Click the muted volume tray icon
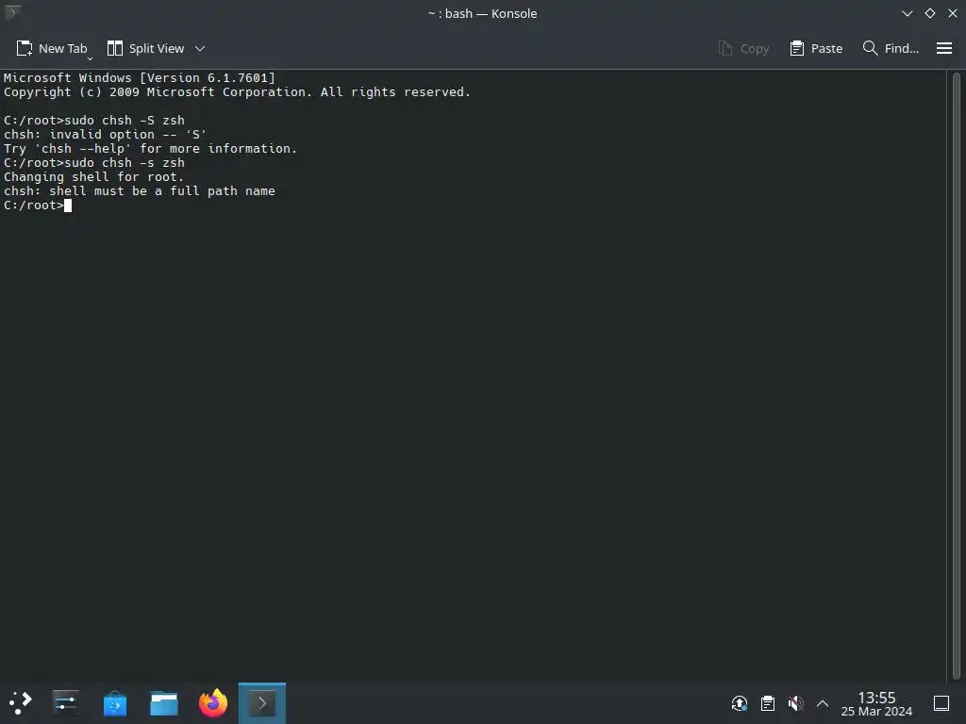 (795, 703)
